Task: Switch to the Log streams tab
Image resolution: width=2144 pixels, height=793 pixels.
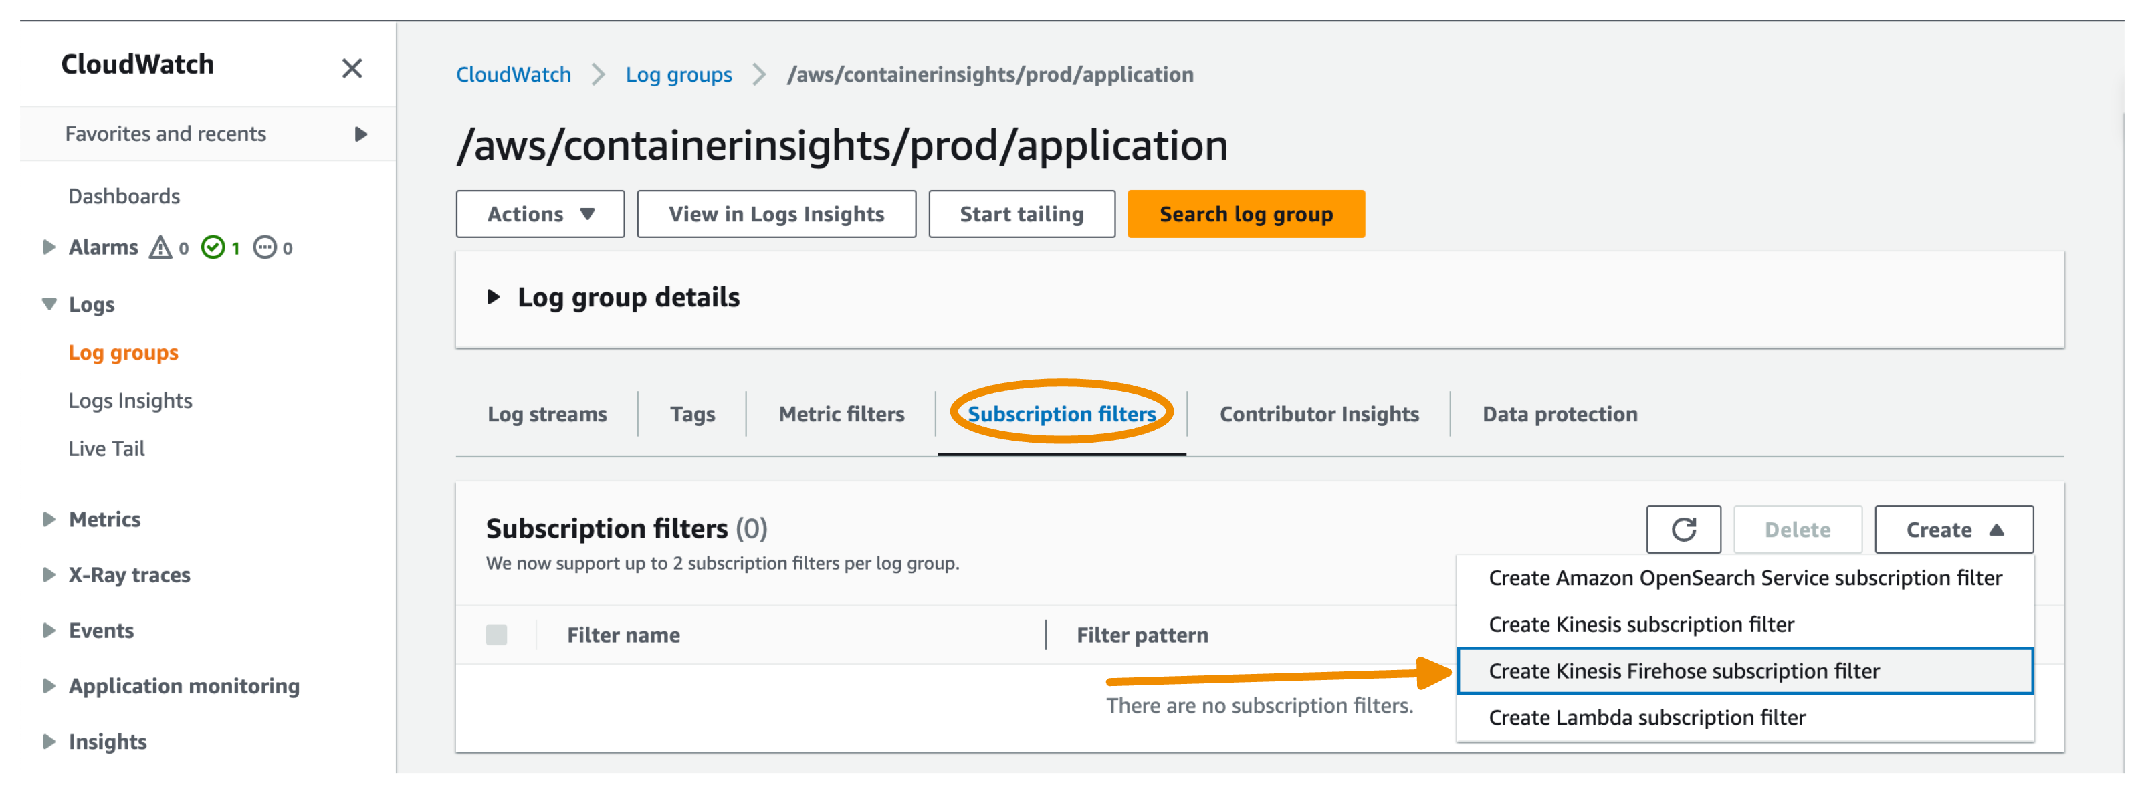Action: (547, 414)
